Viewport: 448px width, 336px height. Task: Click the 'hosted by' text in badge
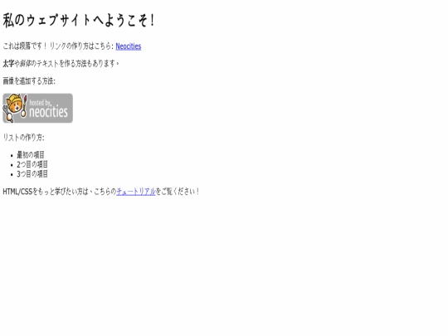(x=40, y=103)
